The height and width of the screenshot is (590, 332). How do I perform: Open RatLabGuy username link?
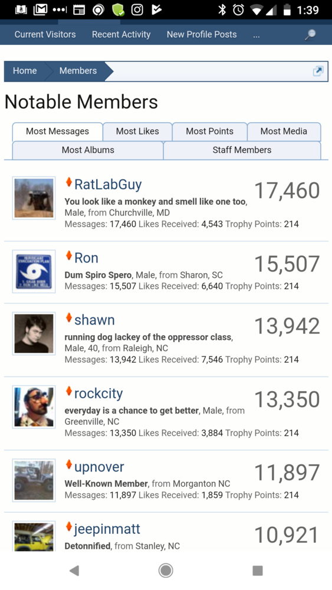point(108,185)
